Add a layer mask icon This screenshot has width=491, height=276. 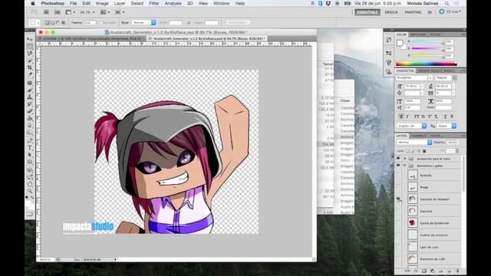coord(424,271)
